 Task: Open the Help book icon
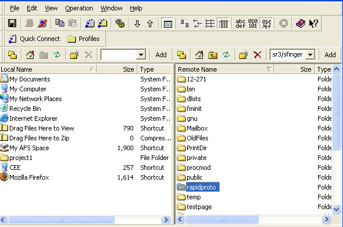[301, 23]
